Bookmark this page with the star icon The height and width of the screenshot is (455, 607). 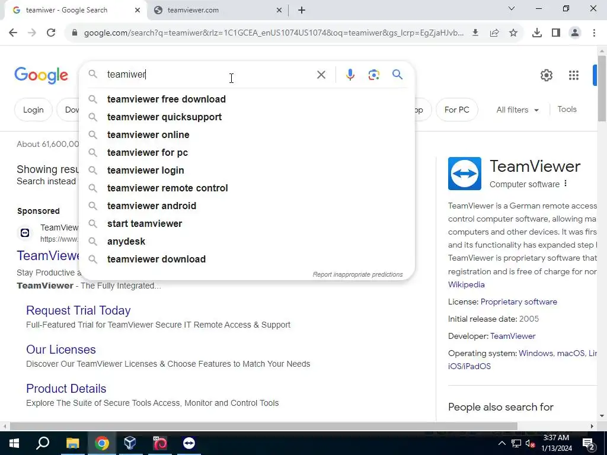pyautogui.click(x=513, y=33)
